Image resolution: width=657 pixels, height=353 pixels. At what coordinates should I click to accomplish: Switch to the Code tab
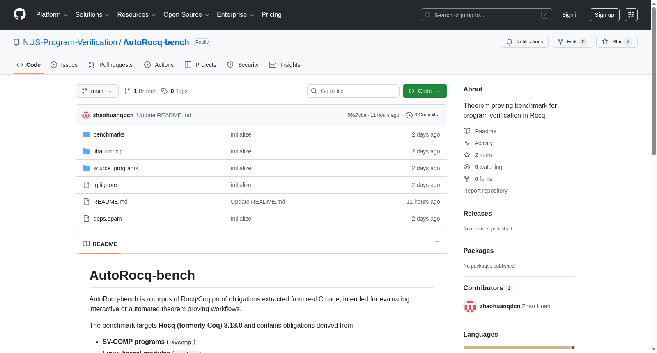(x=29, y=65)
